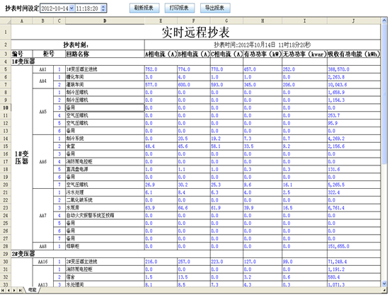The width and height of the screenshot is (392, 297).
Task: Click the 1#变压器主进线 cell
Action: pyautogui.click(x=105, y=69)
